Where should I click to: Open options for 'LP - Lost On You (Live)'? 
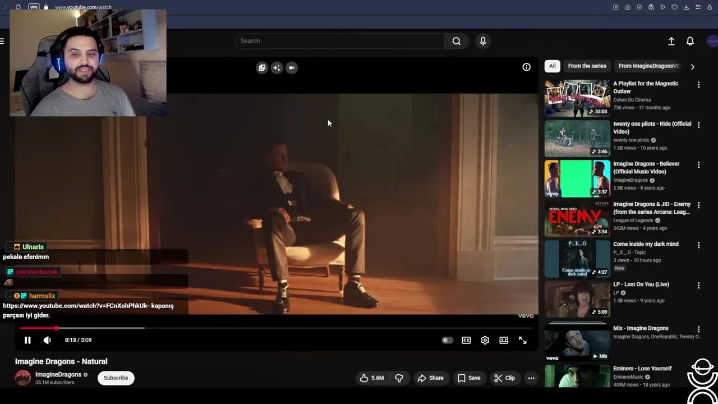[x=698, y=286]
